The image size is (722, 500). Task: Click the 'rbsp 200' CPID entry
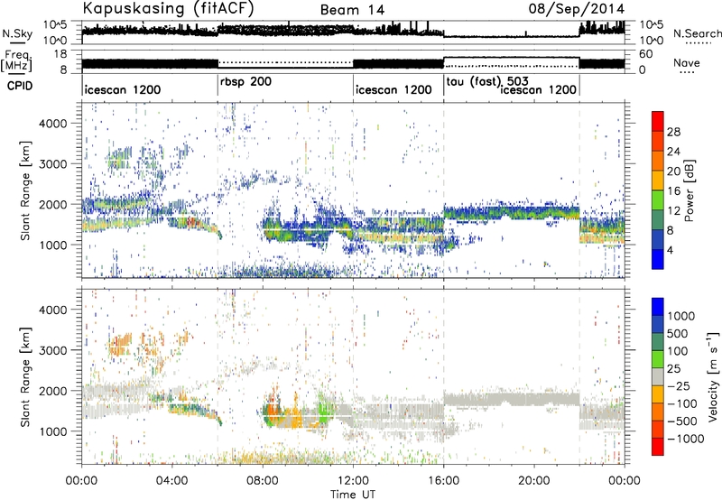245,81
